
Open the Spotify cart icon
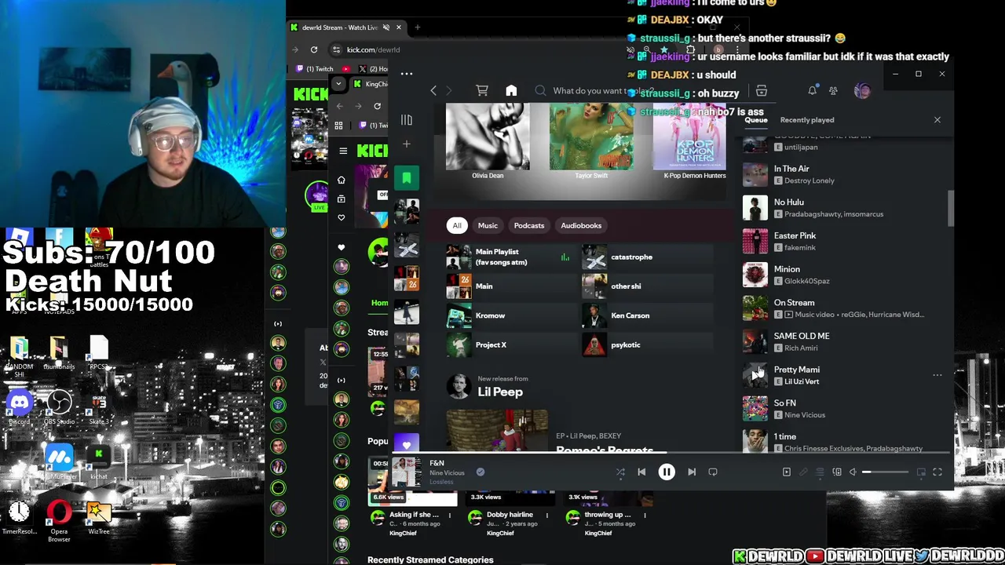click(482, 91)
